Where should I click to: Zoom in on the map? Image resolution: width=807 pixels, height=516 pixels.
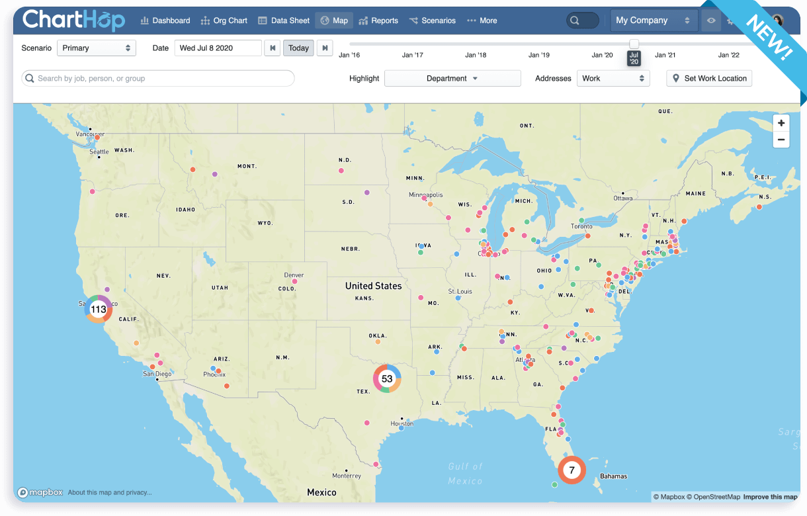[x=781, y=123]
